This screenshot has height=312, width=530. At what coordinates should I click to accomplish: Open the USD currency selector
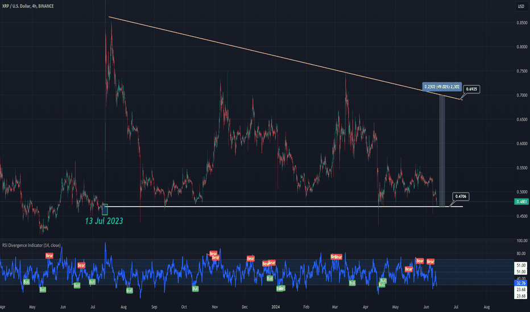coord(521,6)
